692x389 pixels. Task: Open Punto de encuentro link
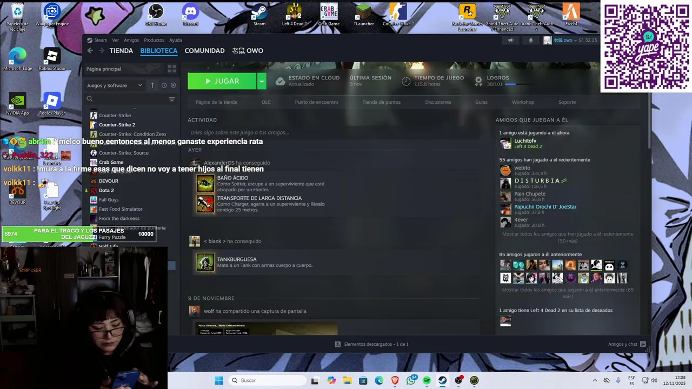click(x=316, y=102)
